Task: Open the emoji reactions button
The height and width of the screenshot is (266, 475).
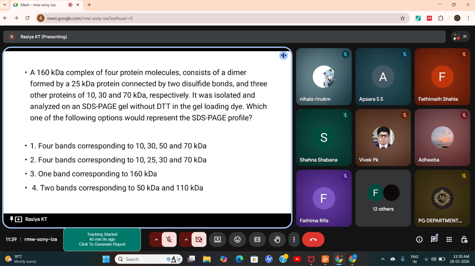Action: (x=237, y=240)
